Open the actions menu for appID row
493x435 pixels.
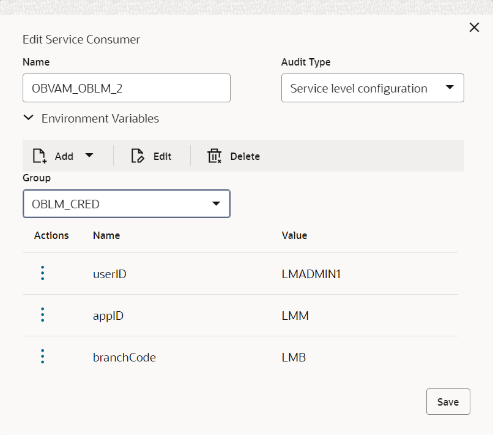coord(42,316)
